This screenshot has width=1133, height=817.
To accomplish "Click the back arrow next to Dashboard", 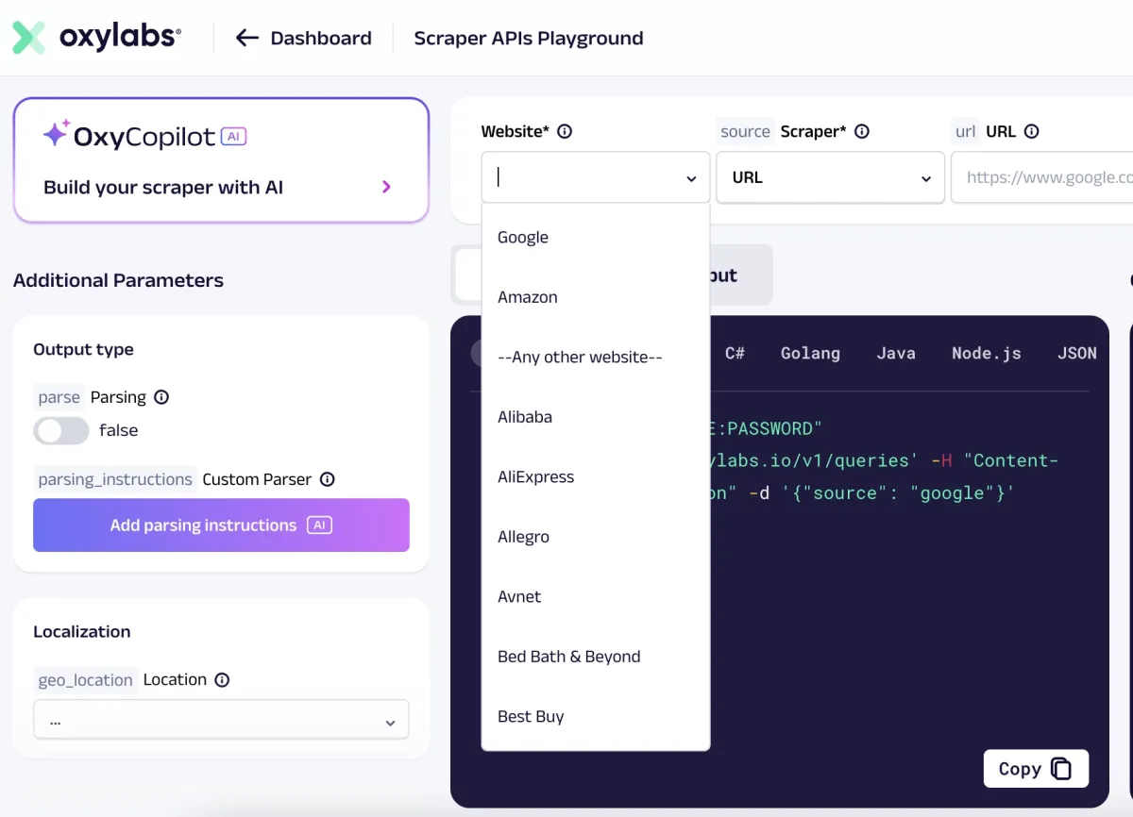I will coord(246,38).
